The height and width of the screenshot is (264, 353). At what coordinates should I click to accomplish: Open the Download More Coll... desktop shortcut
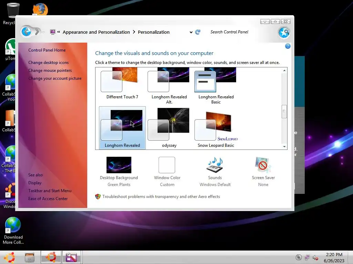[x=13, y=231]
